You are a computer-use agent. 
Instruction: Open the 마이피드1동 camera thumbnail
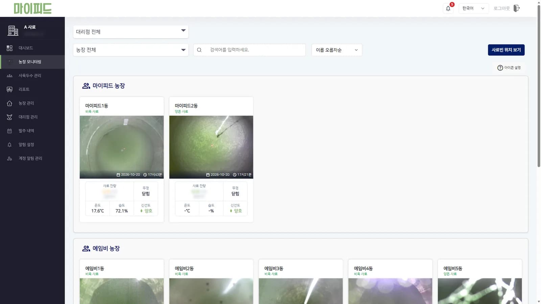[122, 147]
